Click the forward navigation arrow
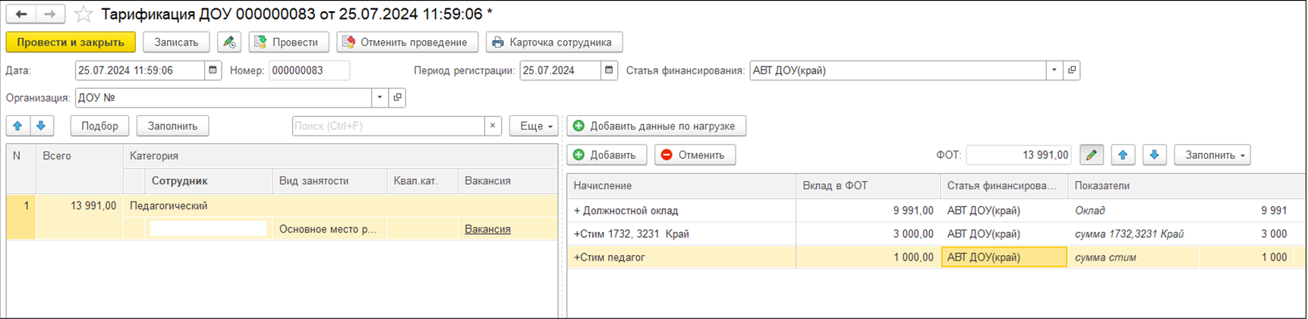Viewport: 1308px width, 319px height. coord(50,14)
